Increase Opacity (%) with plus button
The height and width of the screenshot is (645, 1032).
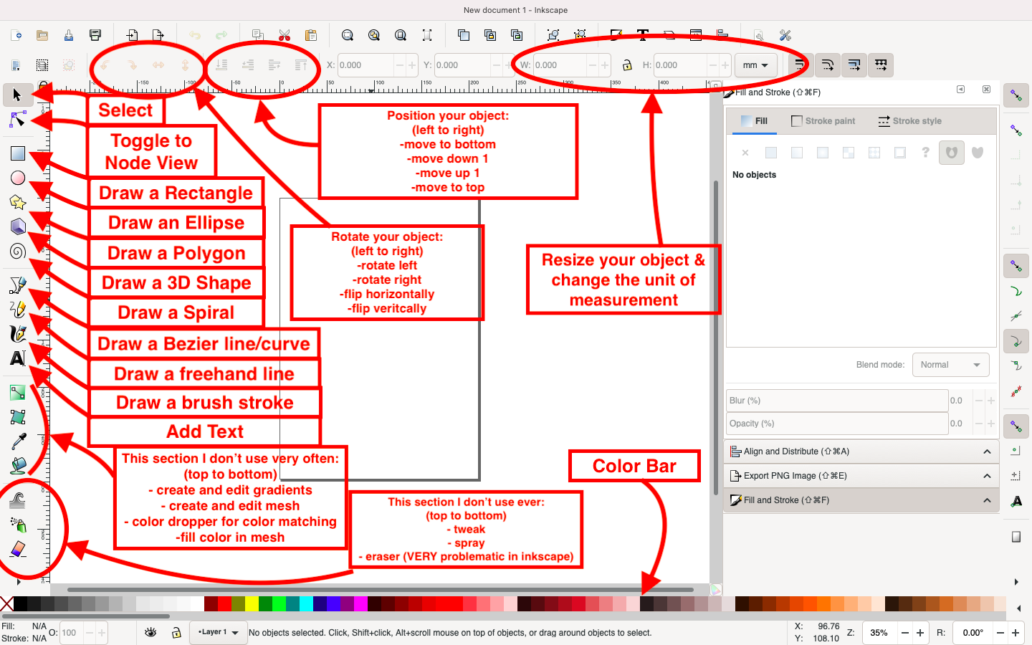point(991,424)
